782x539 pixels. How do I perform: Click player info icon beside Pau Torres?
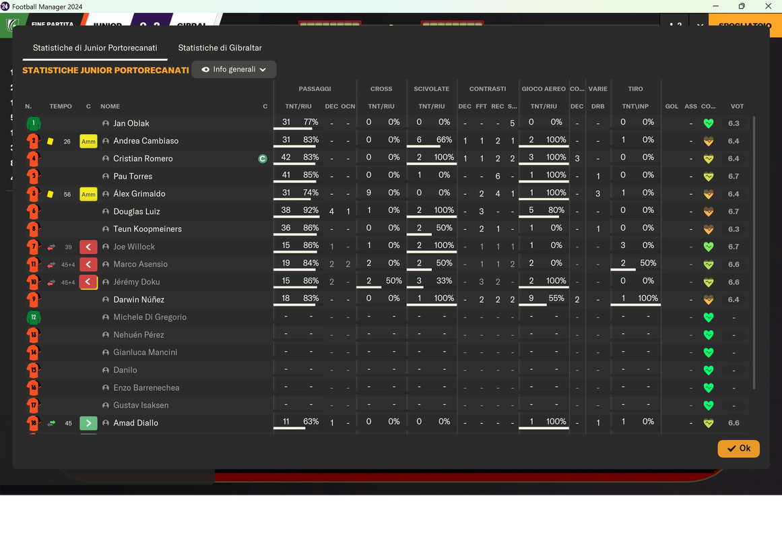(x=106, y=176)
